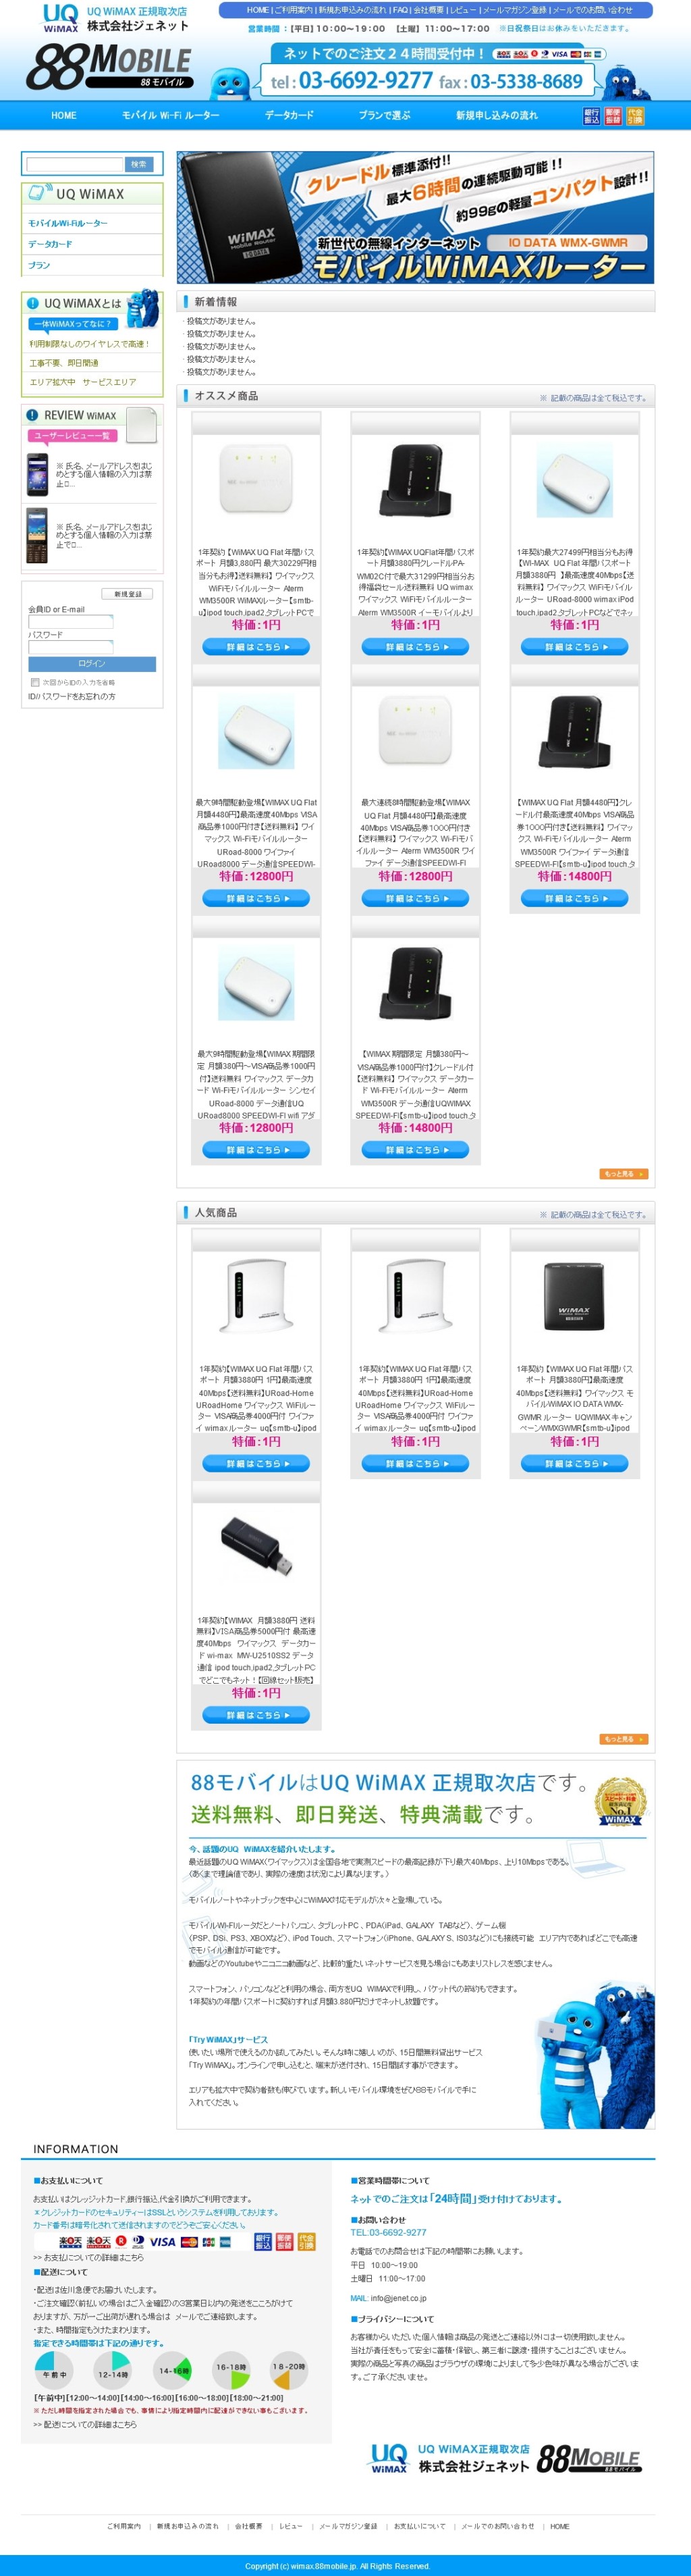691x2576 pixels.
Task: Click the ログイン button
Action: [x=92, y=664]
